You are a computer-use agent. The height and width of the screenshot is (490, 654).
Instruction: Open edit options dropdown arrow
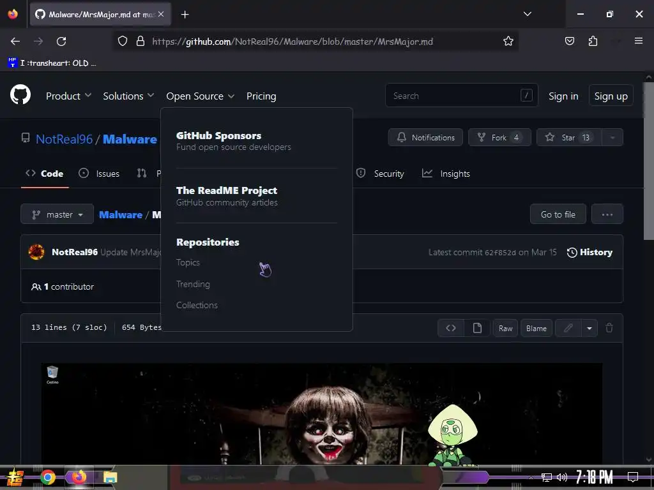click(589, 329)
